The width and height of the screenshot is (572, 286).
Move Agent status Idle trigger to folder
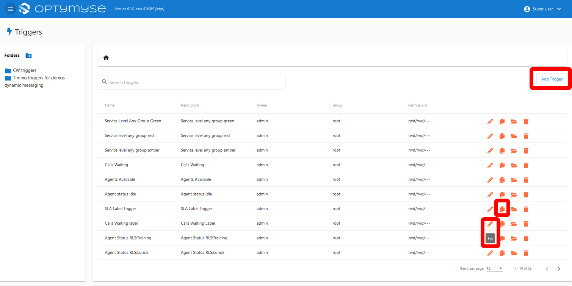coord(514,194)
